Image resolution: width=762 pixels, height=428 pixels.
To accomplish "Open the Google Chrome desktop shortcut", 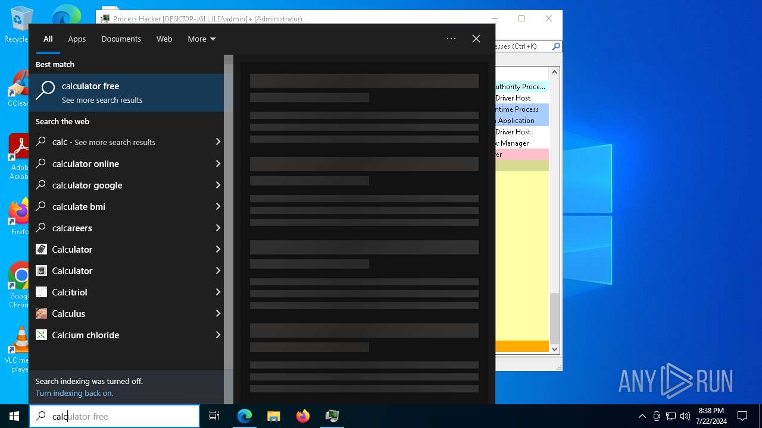I will [20, 285].
